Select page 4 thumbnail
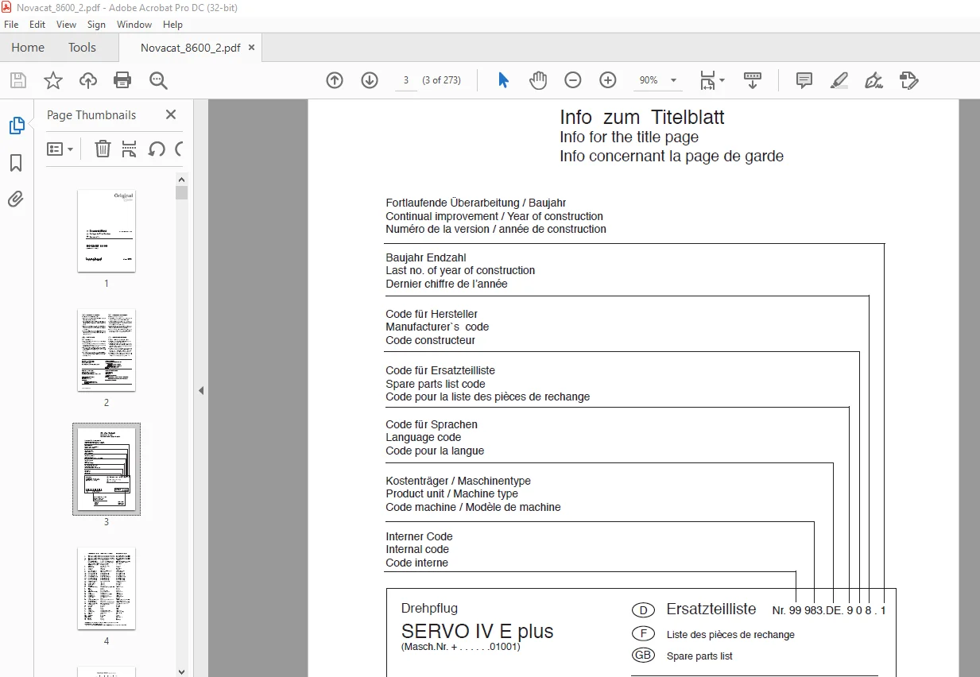Viewport: 980px width, 677px height. [107, 588]
